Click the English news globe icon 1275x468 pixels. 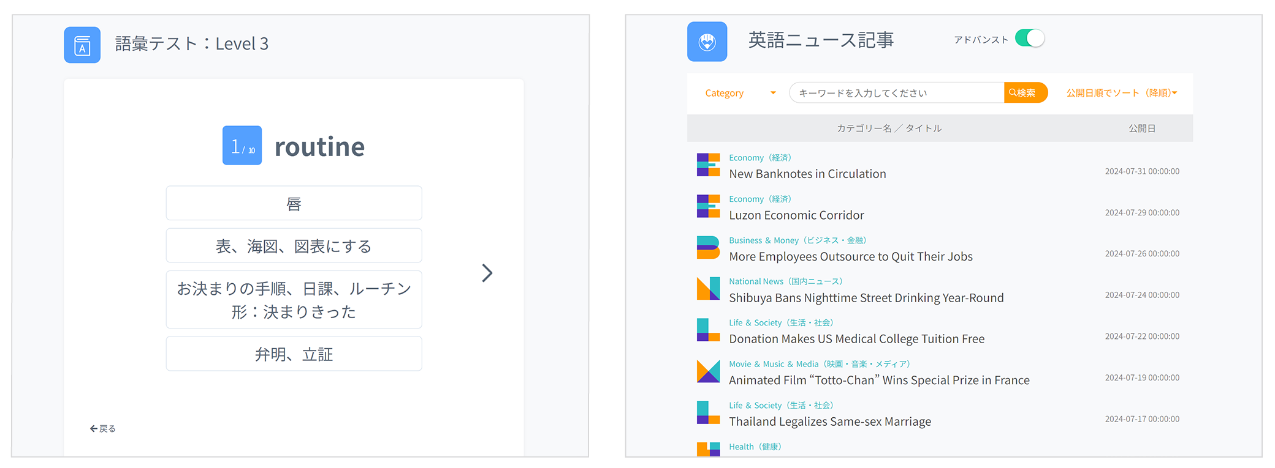pos(707,42)
